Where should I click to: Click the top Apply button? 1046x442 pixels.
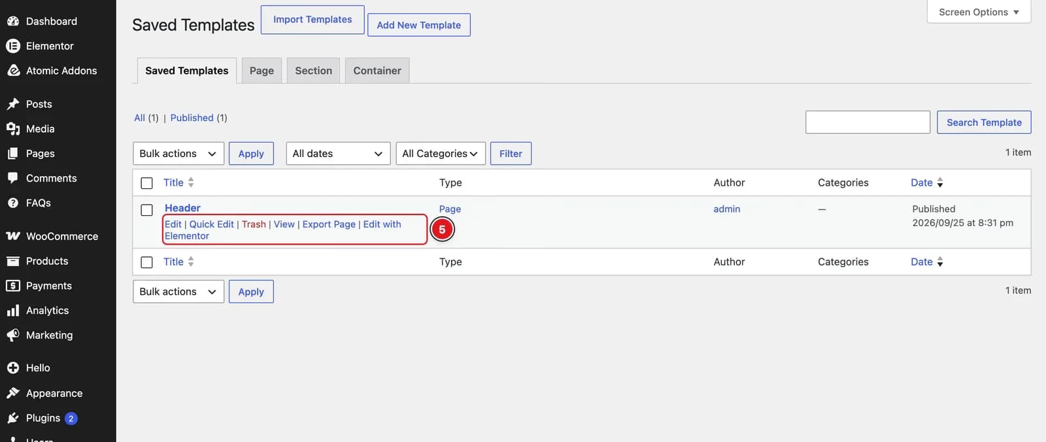(x=251, y=154)
